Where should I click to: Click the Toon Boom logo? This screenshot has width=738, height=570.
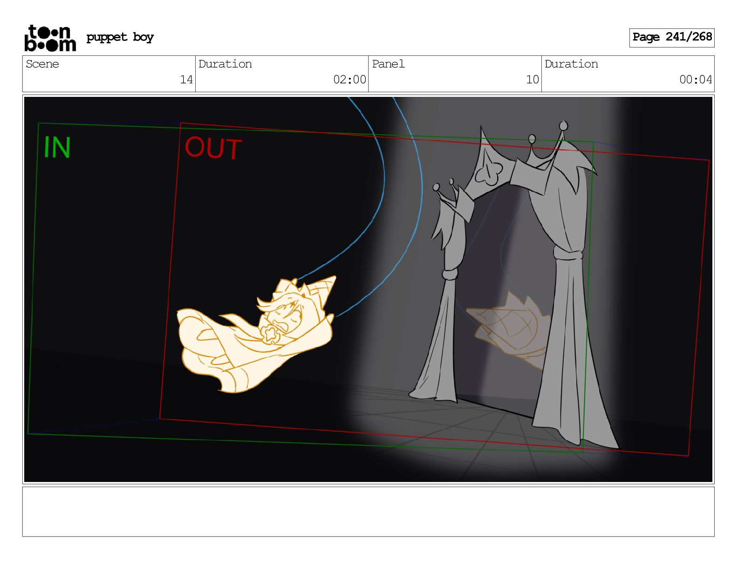pos(50,38)
